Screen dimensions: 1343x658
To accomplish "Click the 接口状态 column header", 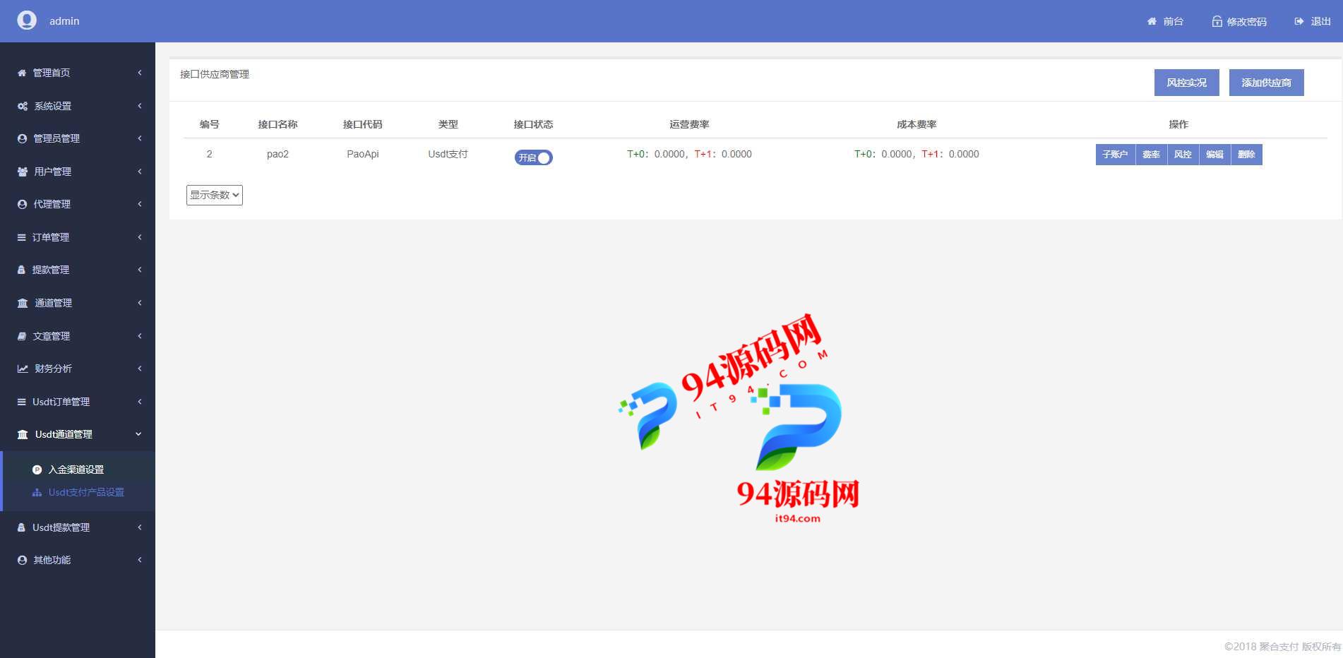I will 533,124.
